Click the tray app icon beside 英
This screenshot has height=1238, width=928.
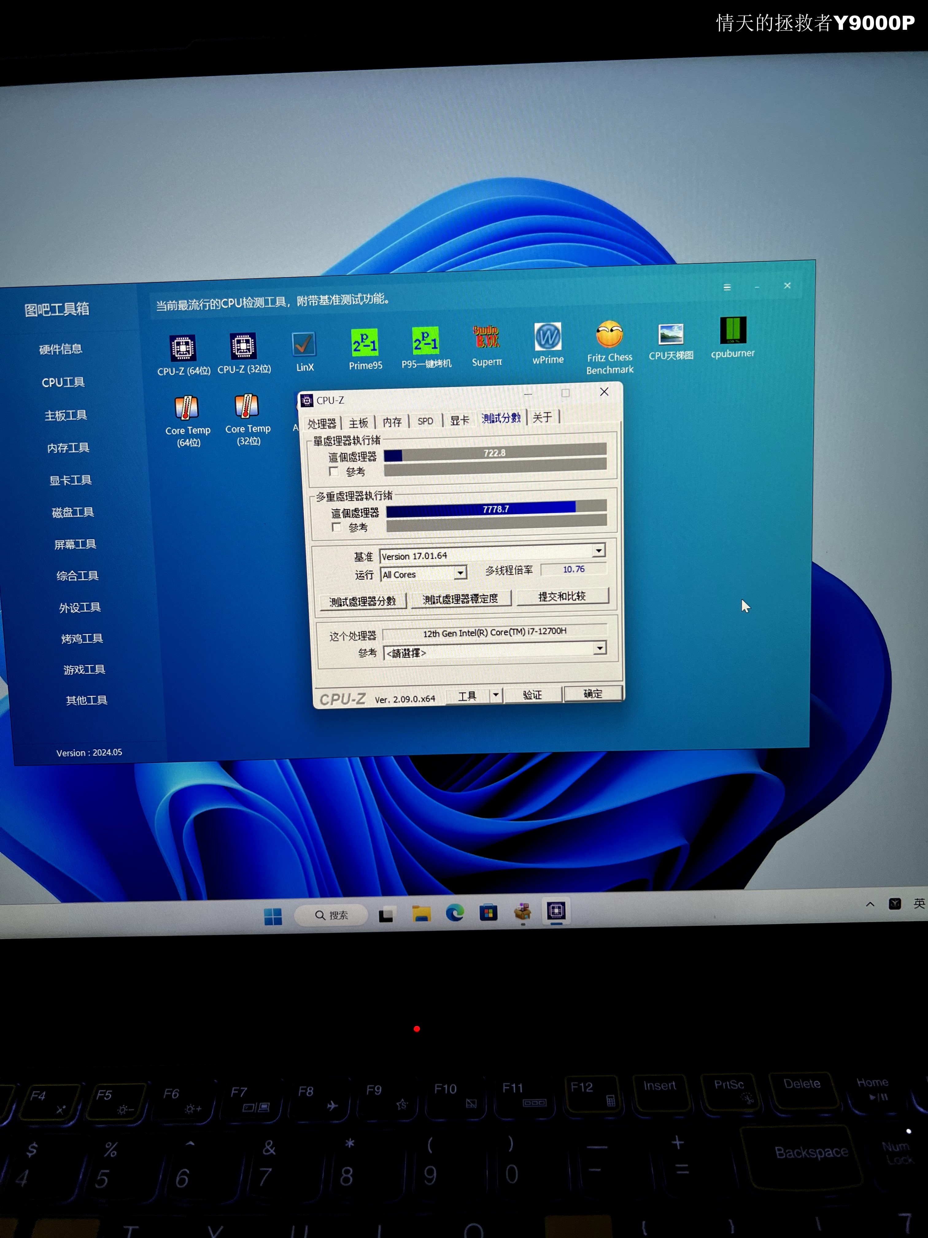[x=895, y=903]
